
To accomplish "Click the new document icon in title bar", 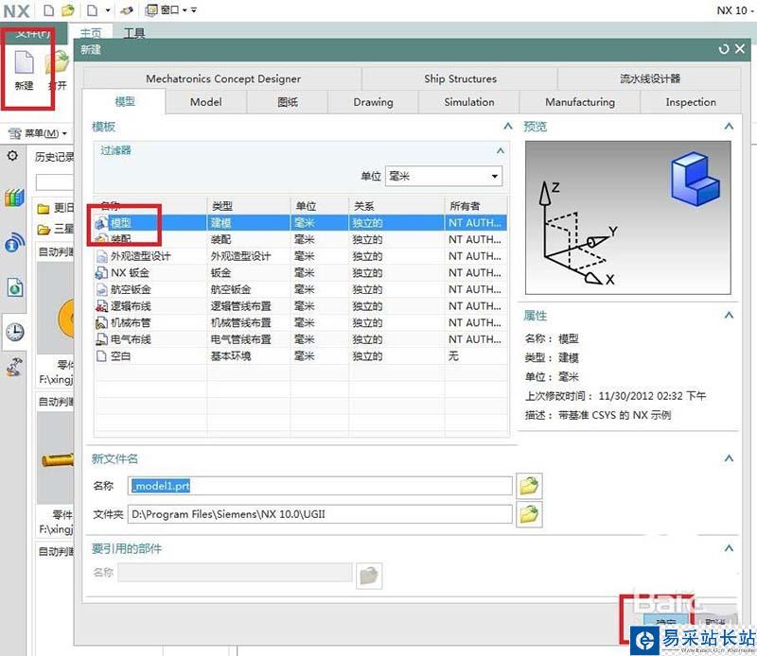I will point(48,10).
